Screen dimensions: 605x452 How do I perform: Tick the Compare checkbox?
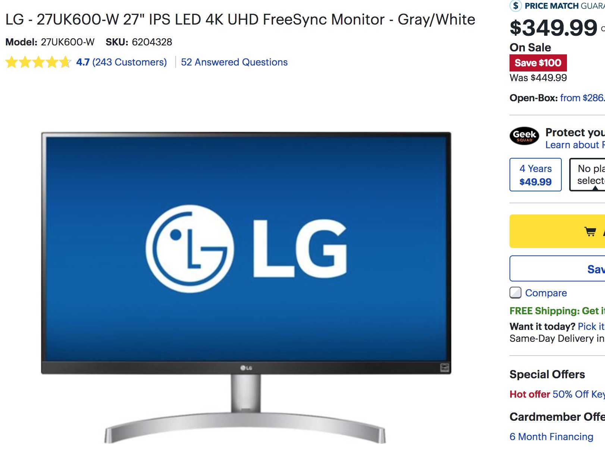coord(515,293)
